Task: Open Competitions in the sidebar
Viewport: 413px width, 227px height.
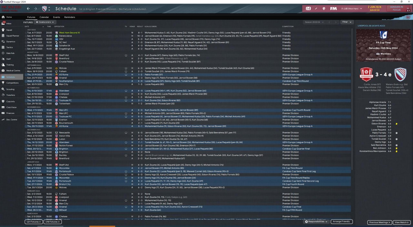Action: (x=12, y=83)
